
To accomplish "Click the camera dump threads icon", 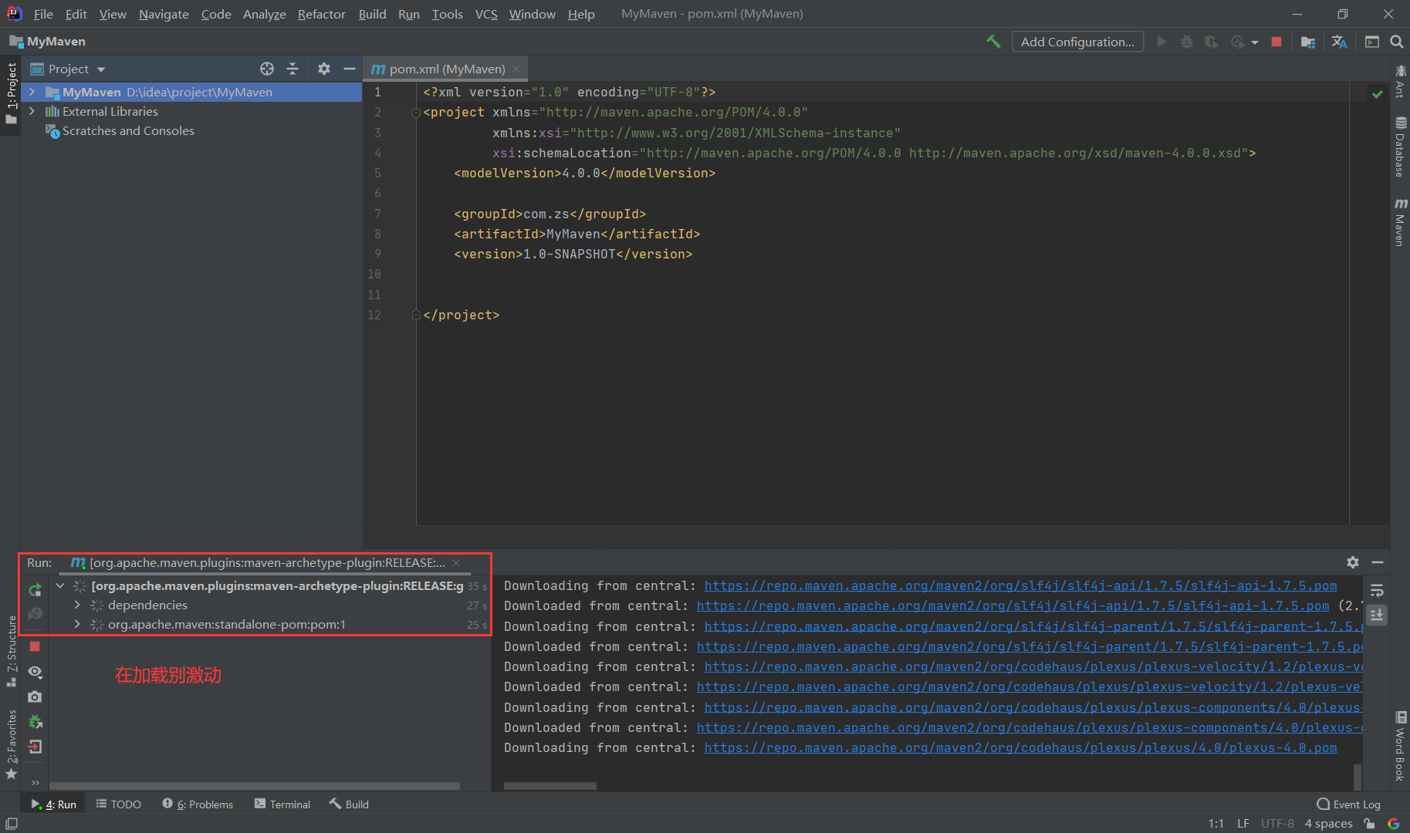I will 35,696.
